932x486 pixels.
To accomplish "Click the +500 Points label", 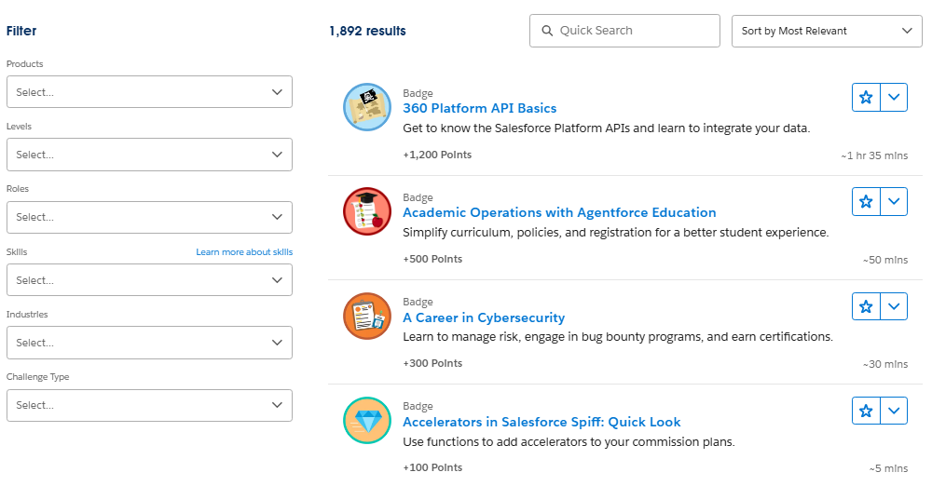I will point(432,259).
